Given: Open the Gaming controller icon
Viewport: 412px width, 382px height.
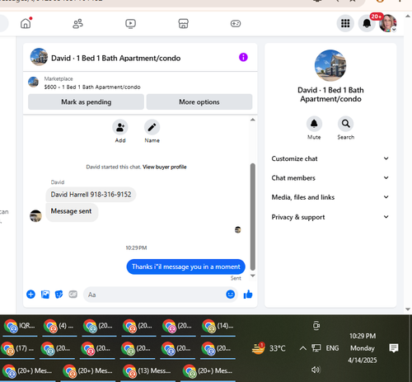Looking at the screenshot, I should click(x=236, y=23).
